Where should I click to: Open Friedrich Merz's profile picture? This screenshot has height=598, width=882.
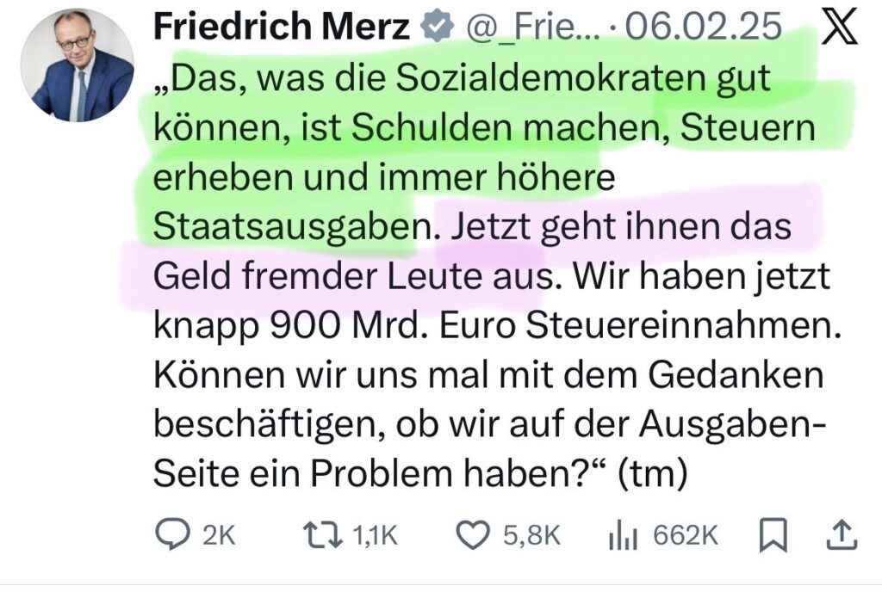click(x=78, y=67)
